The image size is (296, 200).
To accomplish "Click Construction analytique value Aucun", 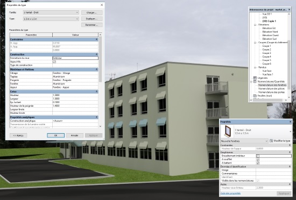I will click(x=75, y=121).
